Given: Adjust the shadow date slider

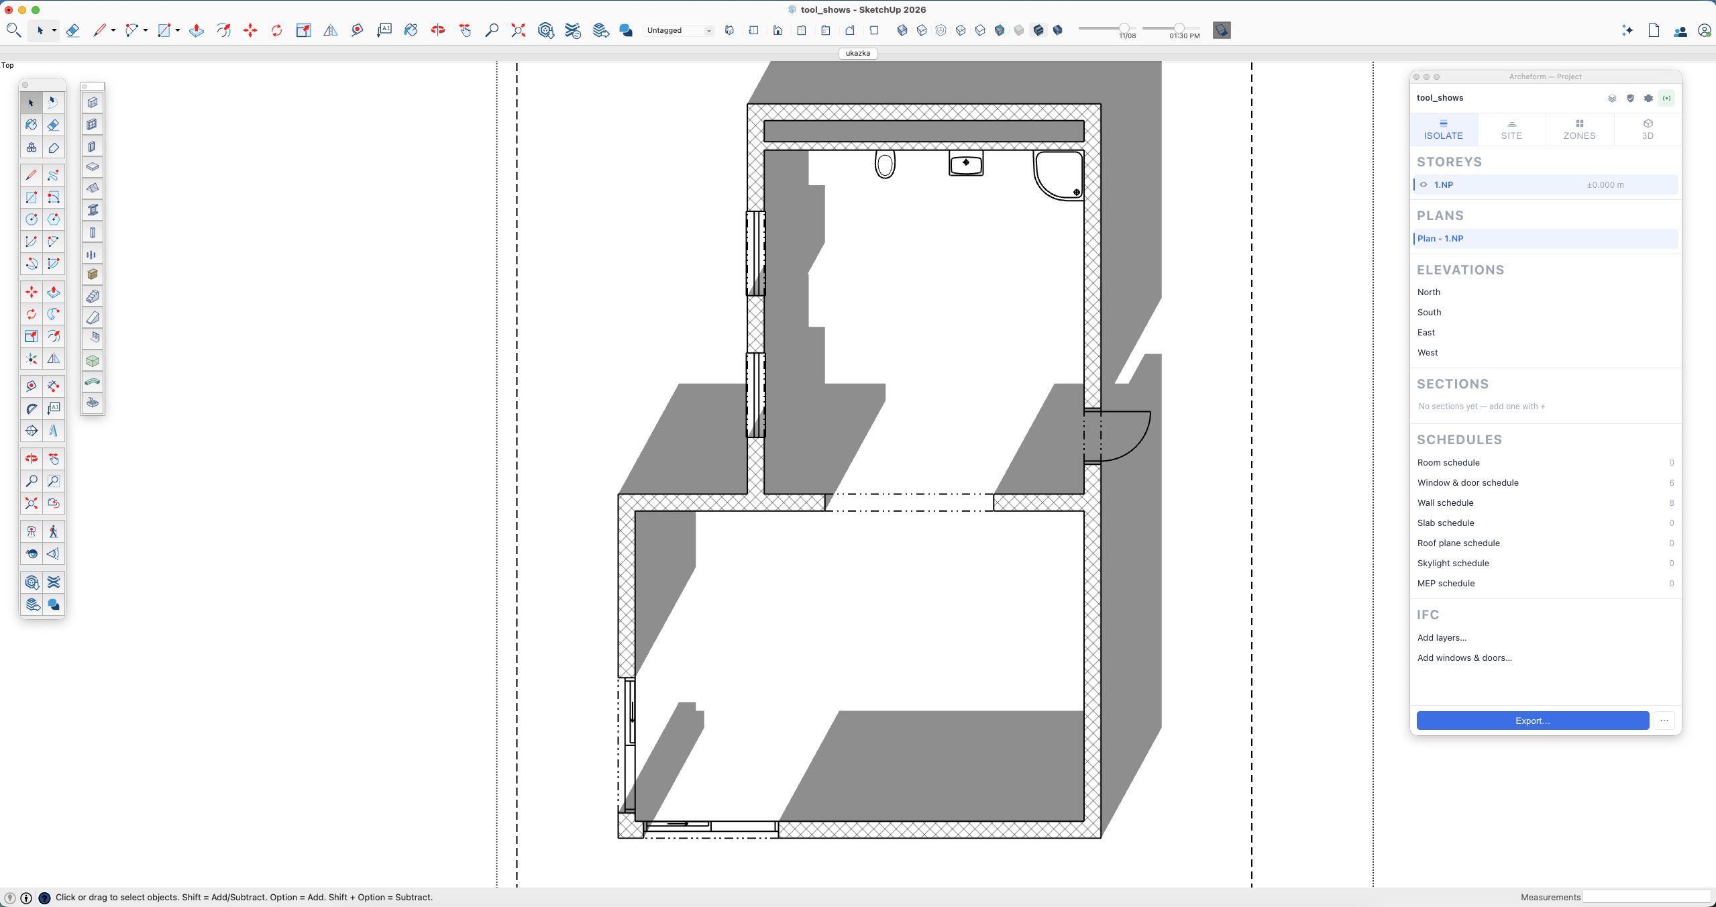Looking at the screenshot, I should [x=1124, y=28].
